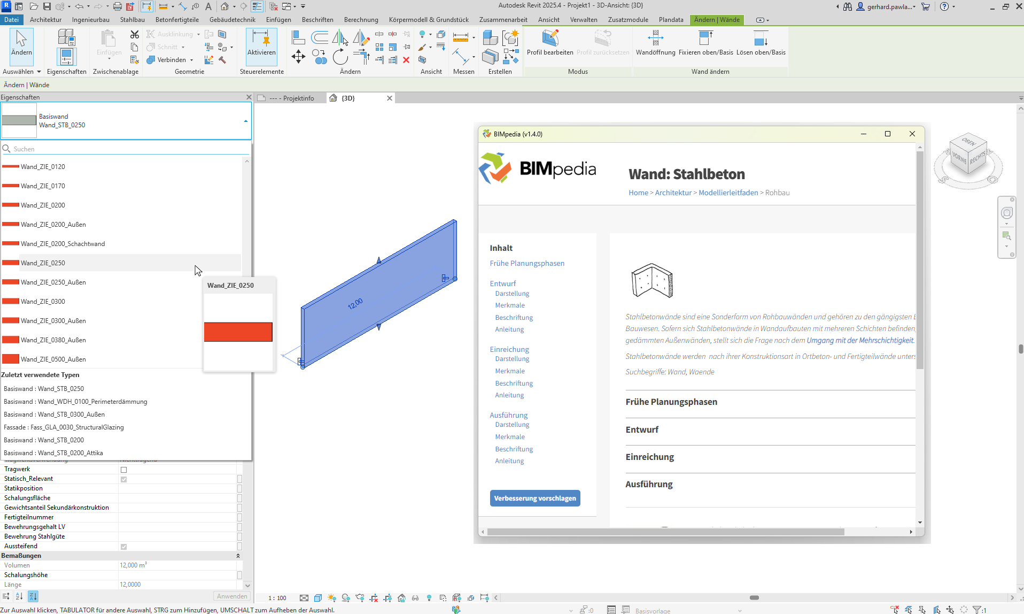Select the Verschieben move tool

(x=298, y=57)
